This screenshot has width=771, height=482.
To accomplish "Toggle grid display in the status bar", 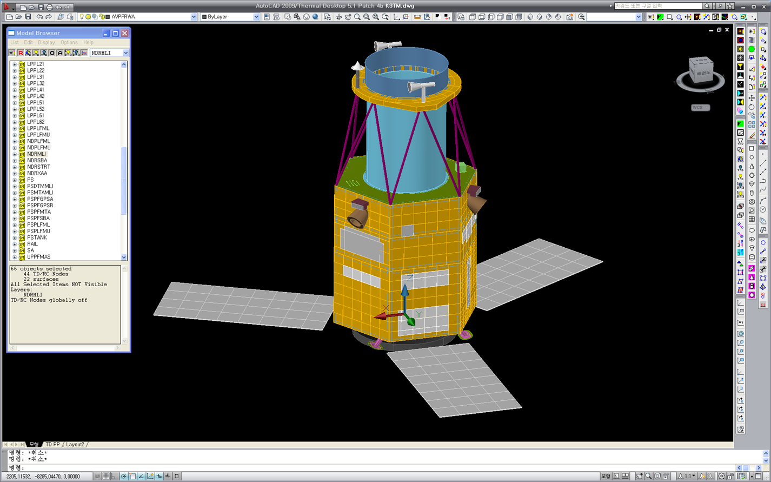I will pyautogui.click(x=106, y=476).
